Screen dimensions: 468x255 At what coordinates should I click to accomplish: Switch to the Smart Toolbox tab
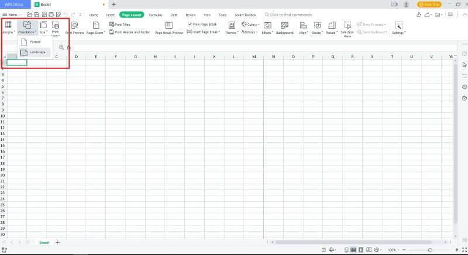tap(245, 15)
